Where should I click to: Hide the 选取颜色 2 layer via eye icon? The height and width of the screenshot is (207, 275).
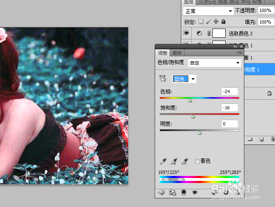[x=186, y=33]
